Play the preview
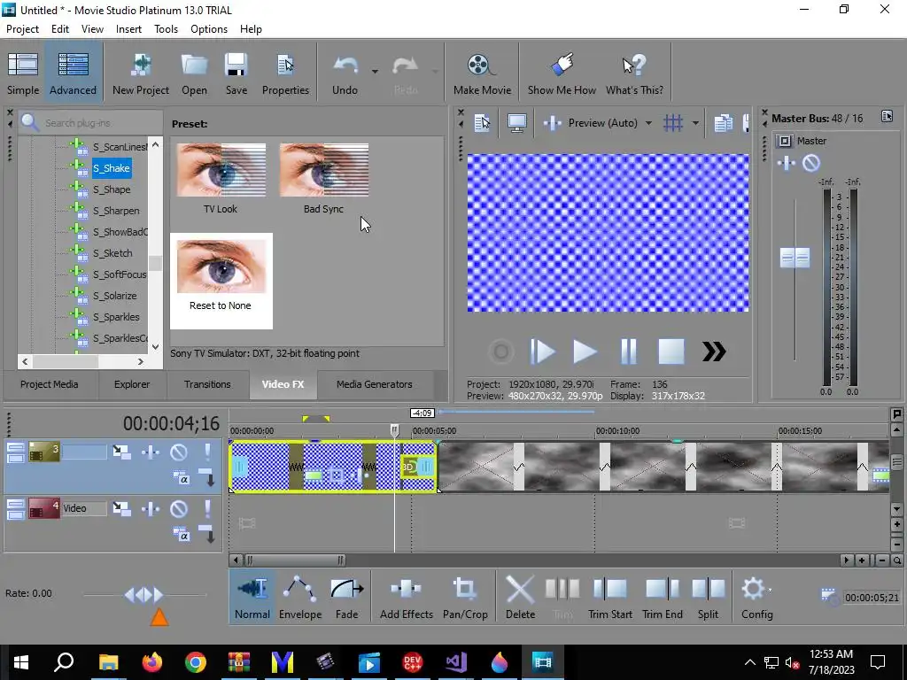907x680 pixels. (585, 351)
